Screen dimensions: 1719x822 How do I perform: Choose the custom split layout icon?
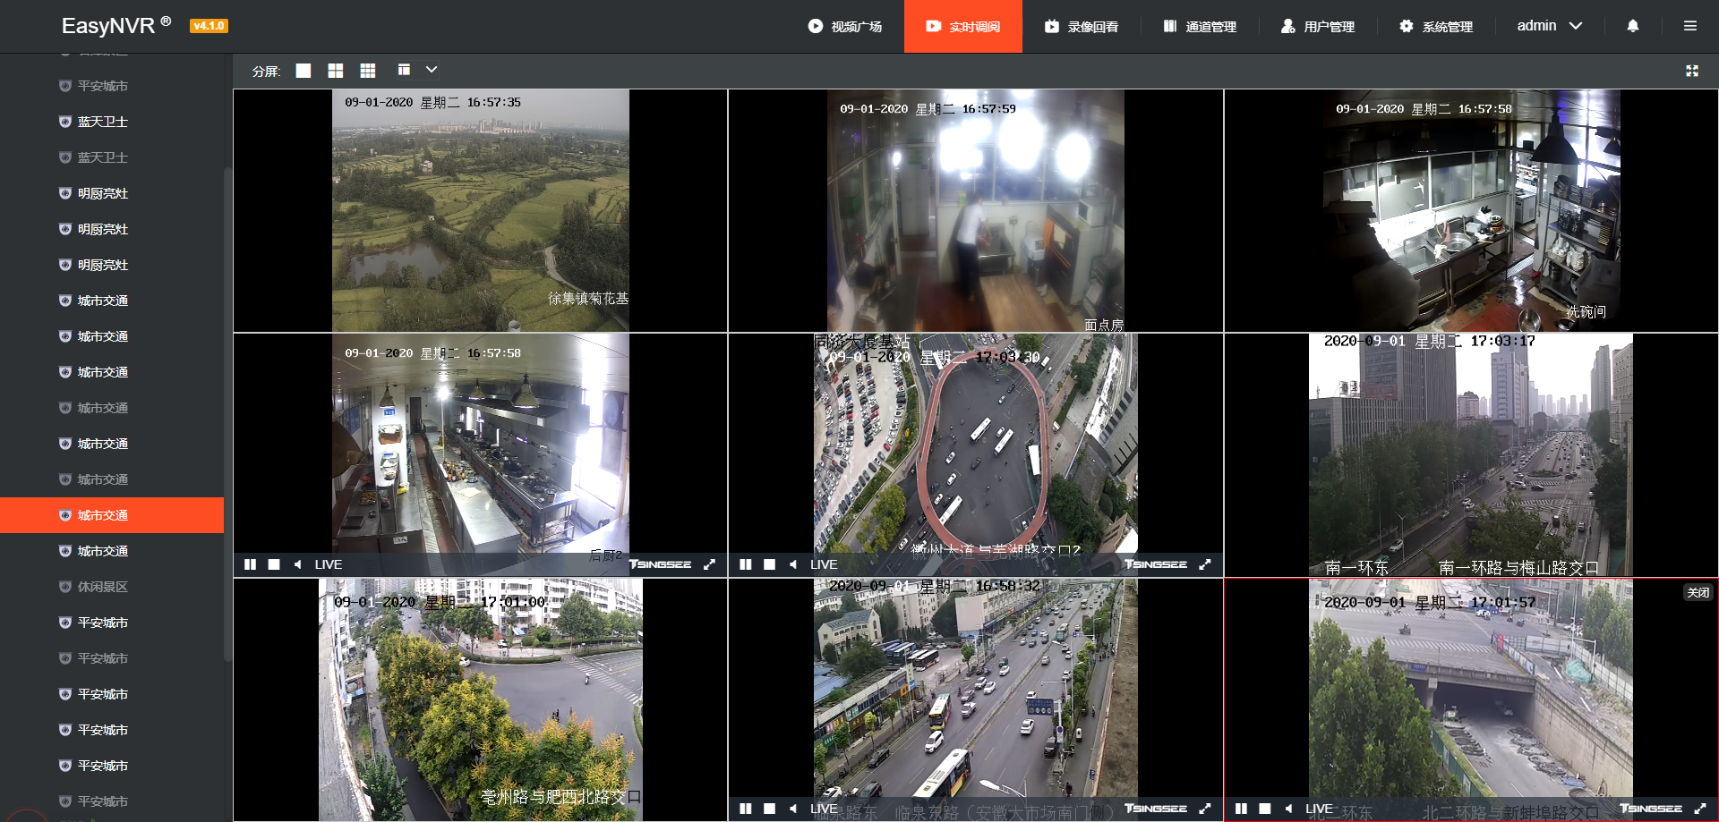click(404, 70)
